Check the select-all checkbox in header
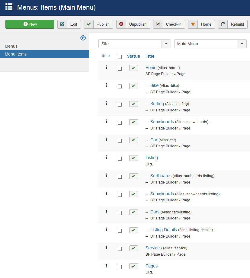Screen dimensions: 250x278 tap(120, 57)
